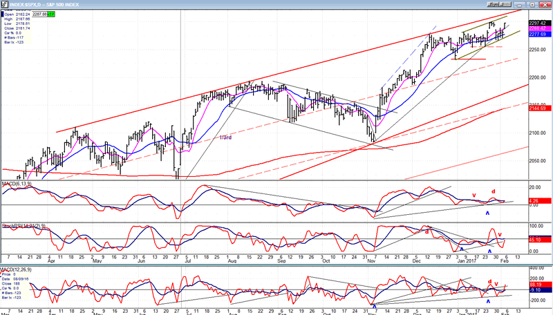The width and height of the screenshot is (553, 315).
Task: Click the red d annotation in MACD(6,13,9) pane
Action: pos(494,191)
